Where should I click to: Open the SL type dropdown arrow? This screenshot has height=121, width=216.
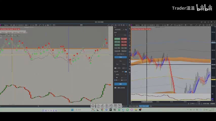[x=118, y=80]
